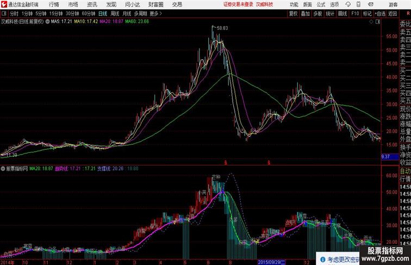The width and height of the screenshot is (411, 265).
Task: Click the 游客 guest account label
Action: coord(393,4)
